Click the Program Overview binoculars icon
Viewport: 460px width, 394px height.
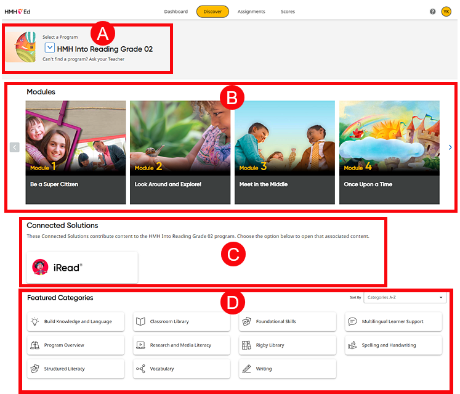35,345
